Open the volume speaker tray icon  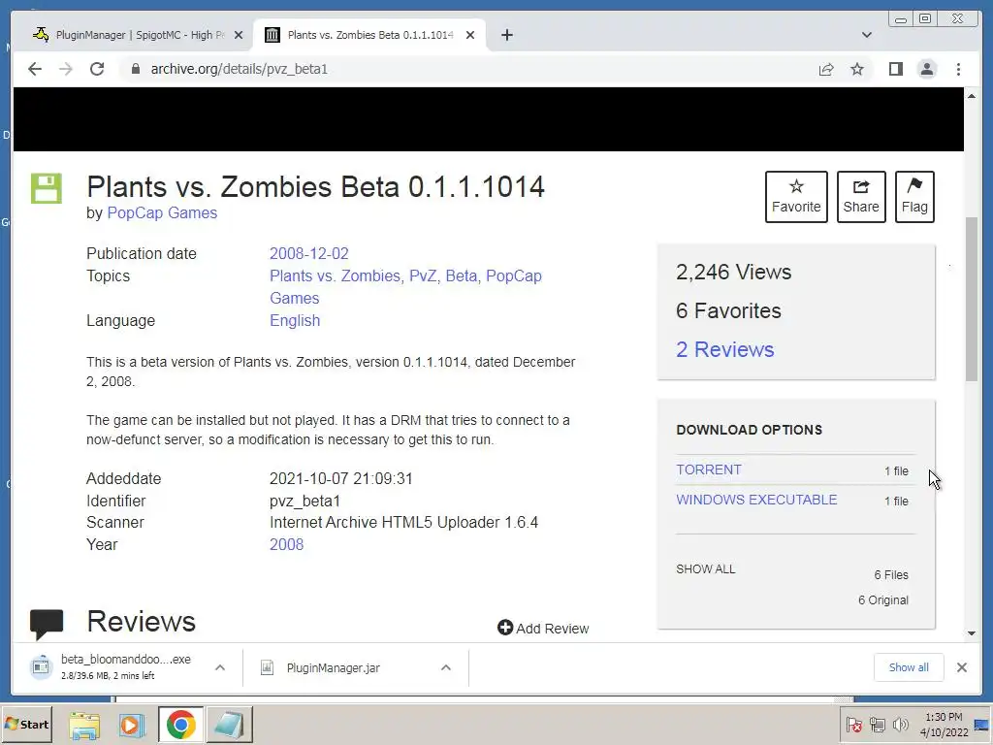click(900, 725)
